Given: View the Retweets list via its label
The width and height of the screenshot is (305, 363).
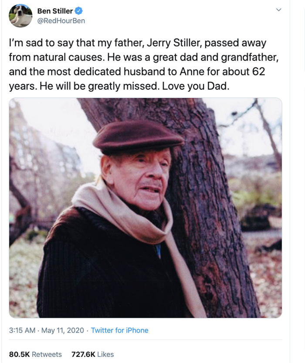Looking at the screenshot, I should 47,354.
